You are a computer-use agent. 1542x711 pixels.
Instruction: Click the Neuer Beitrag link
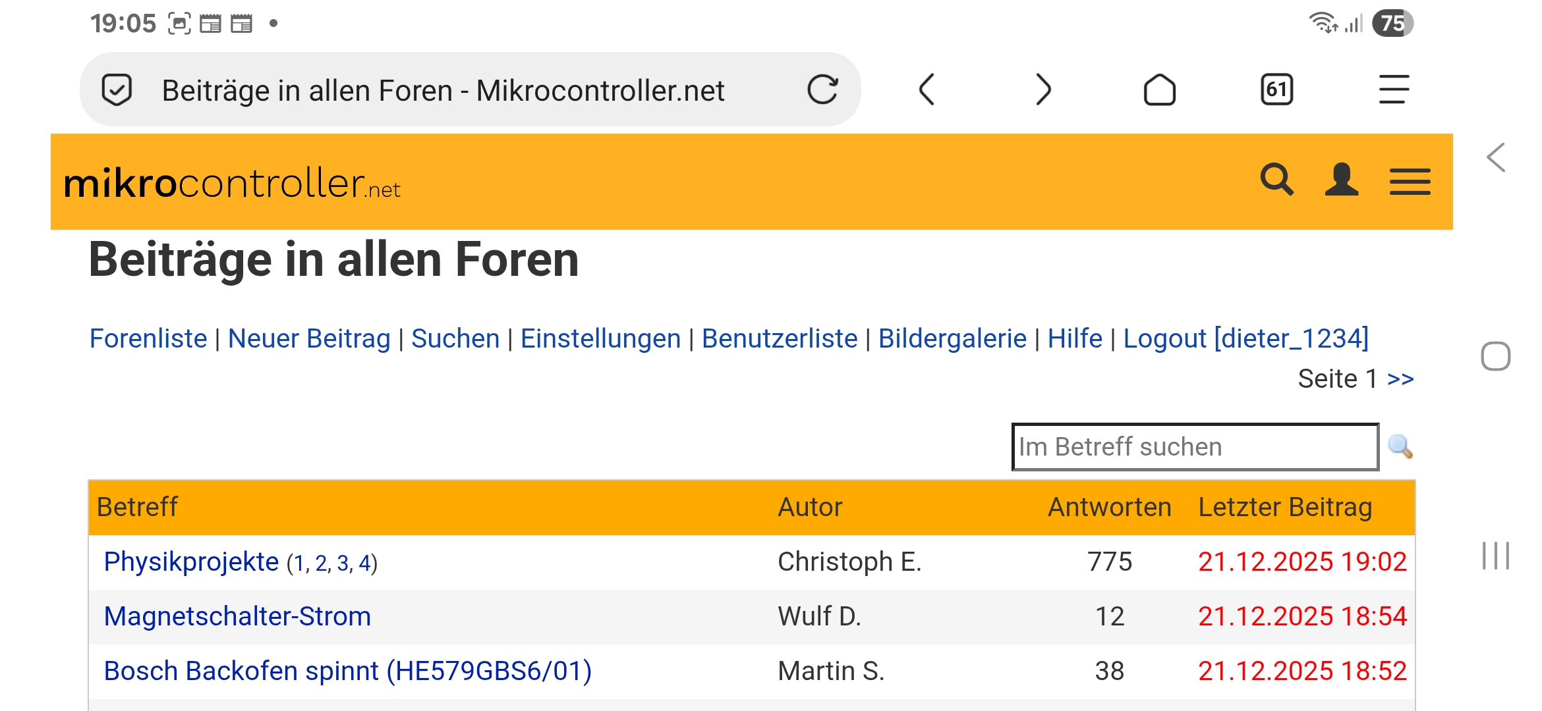(309, 338)
